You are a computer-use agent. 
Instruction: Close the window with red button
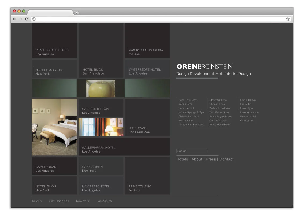click(14, 11)
